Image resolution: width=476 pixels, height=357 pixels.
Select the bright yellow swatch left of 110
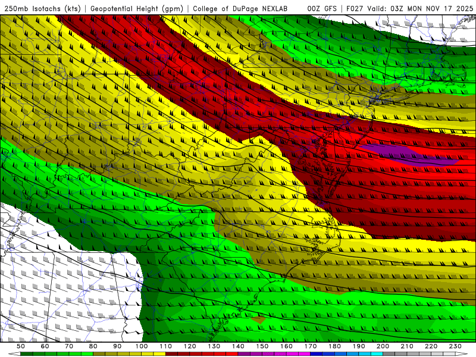pos(159,354)
